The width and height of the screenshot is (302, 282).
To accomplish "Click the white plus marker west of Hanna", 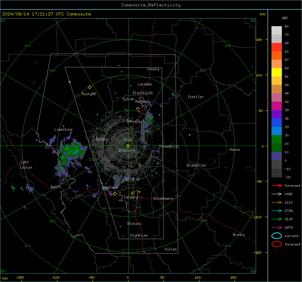I will (x=190, y=135).
